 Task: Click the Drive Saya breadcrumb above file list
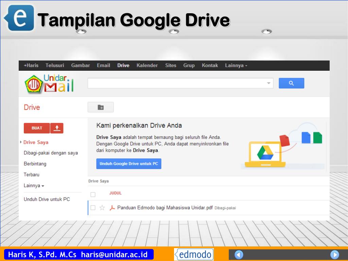tap(99, 181)
